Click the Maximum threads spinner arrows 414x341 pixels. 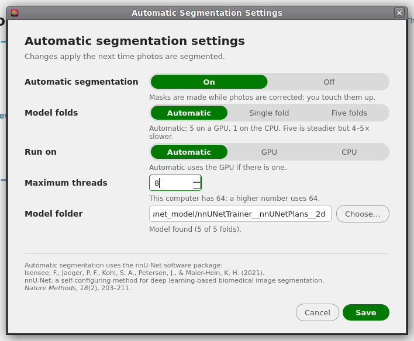[196, 183]
